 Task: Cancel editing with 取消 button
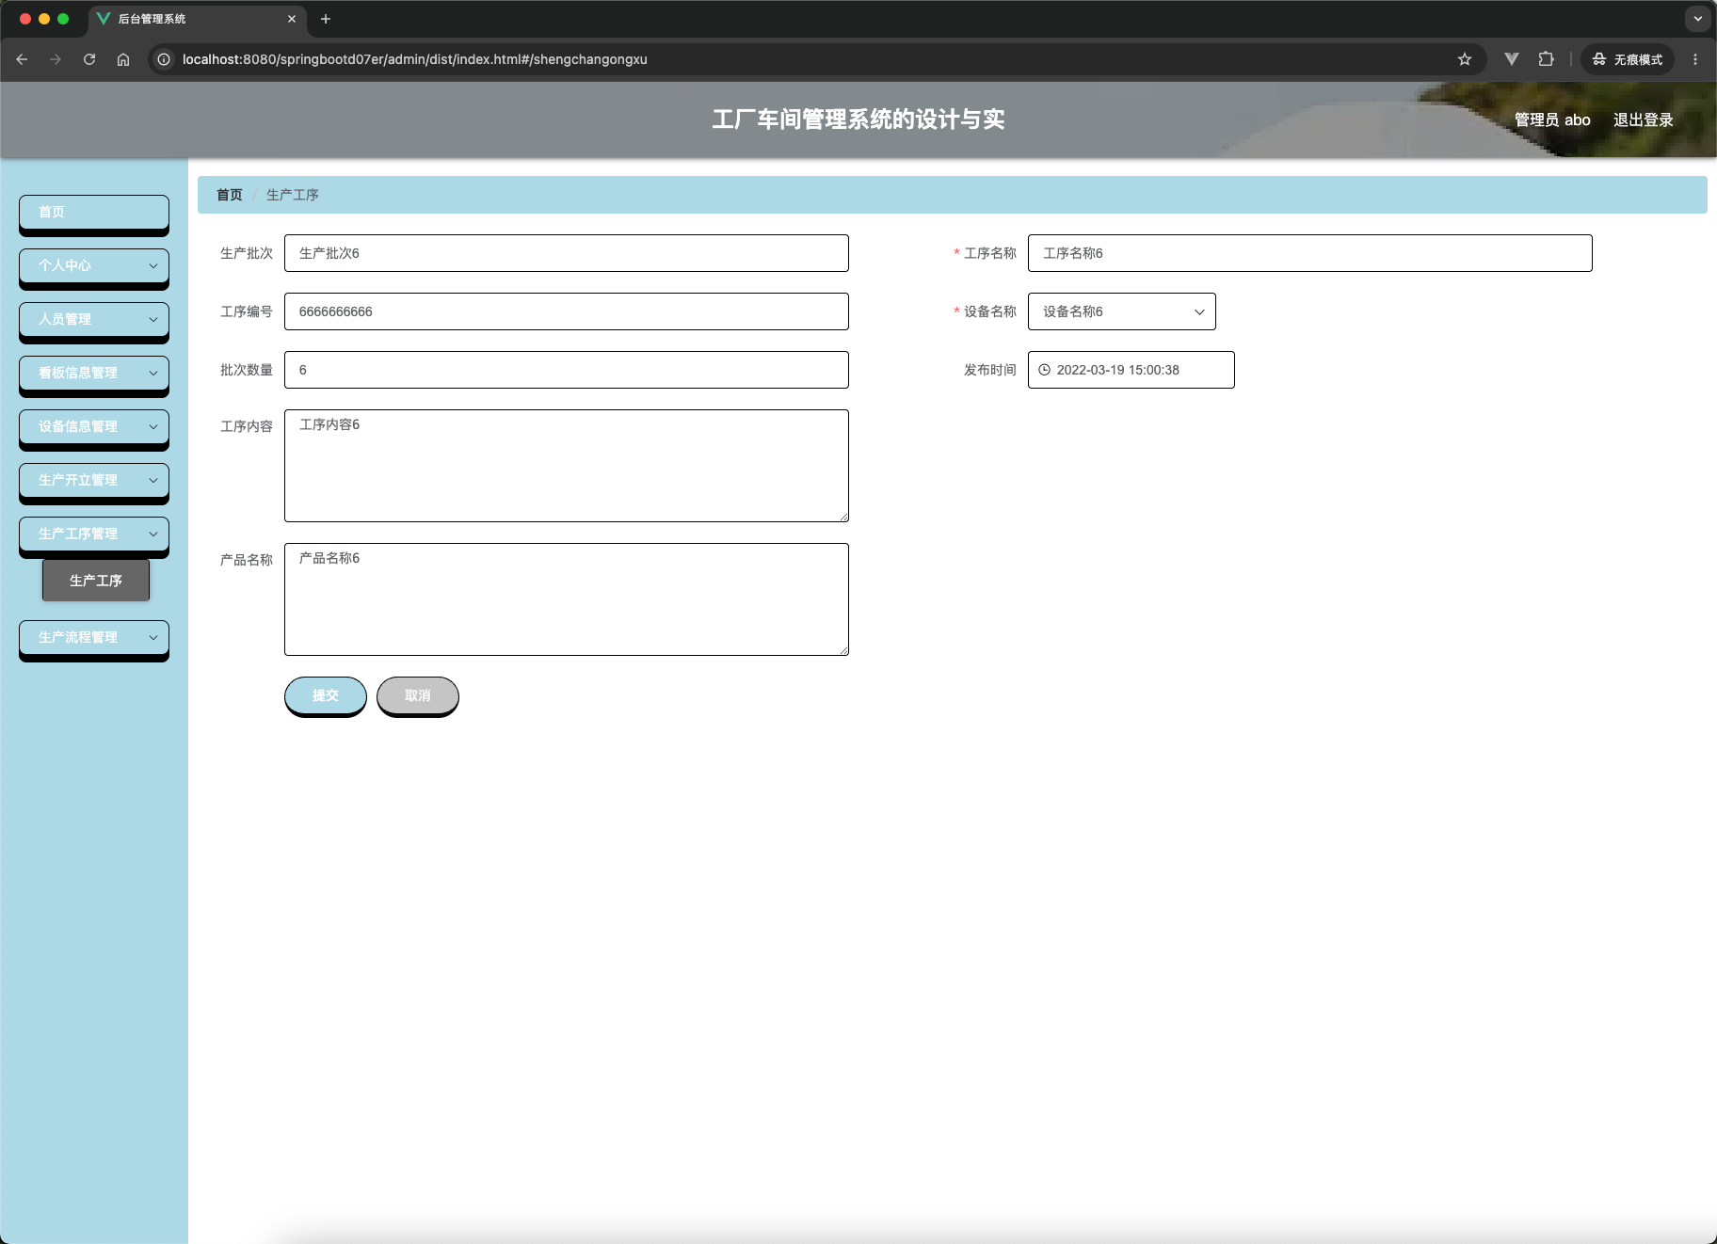(418, 695)
